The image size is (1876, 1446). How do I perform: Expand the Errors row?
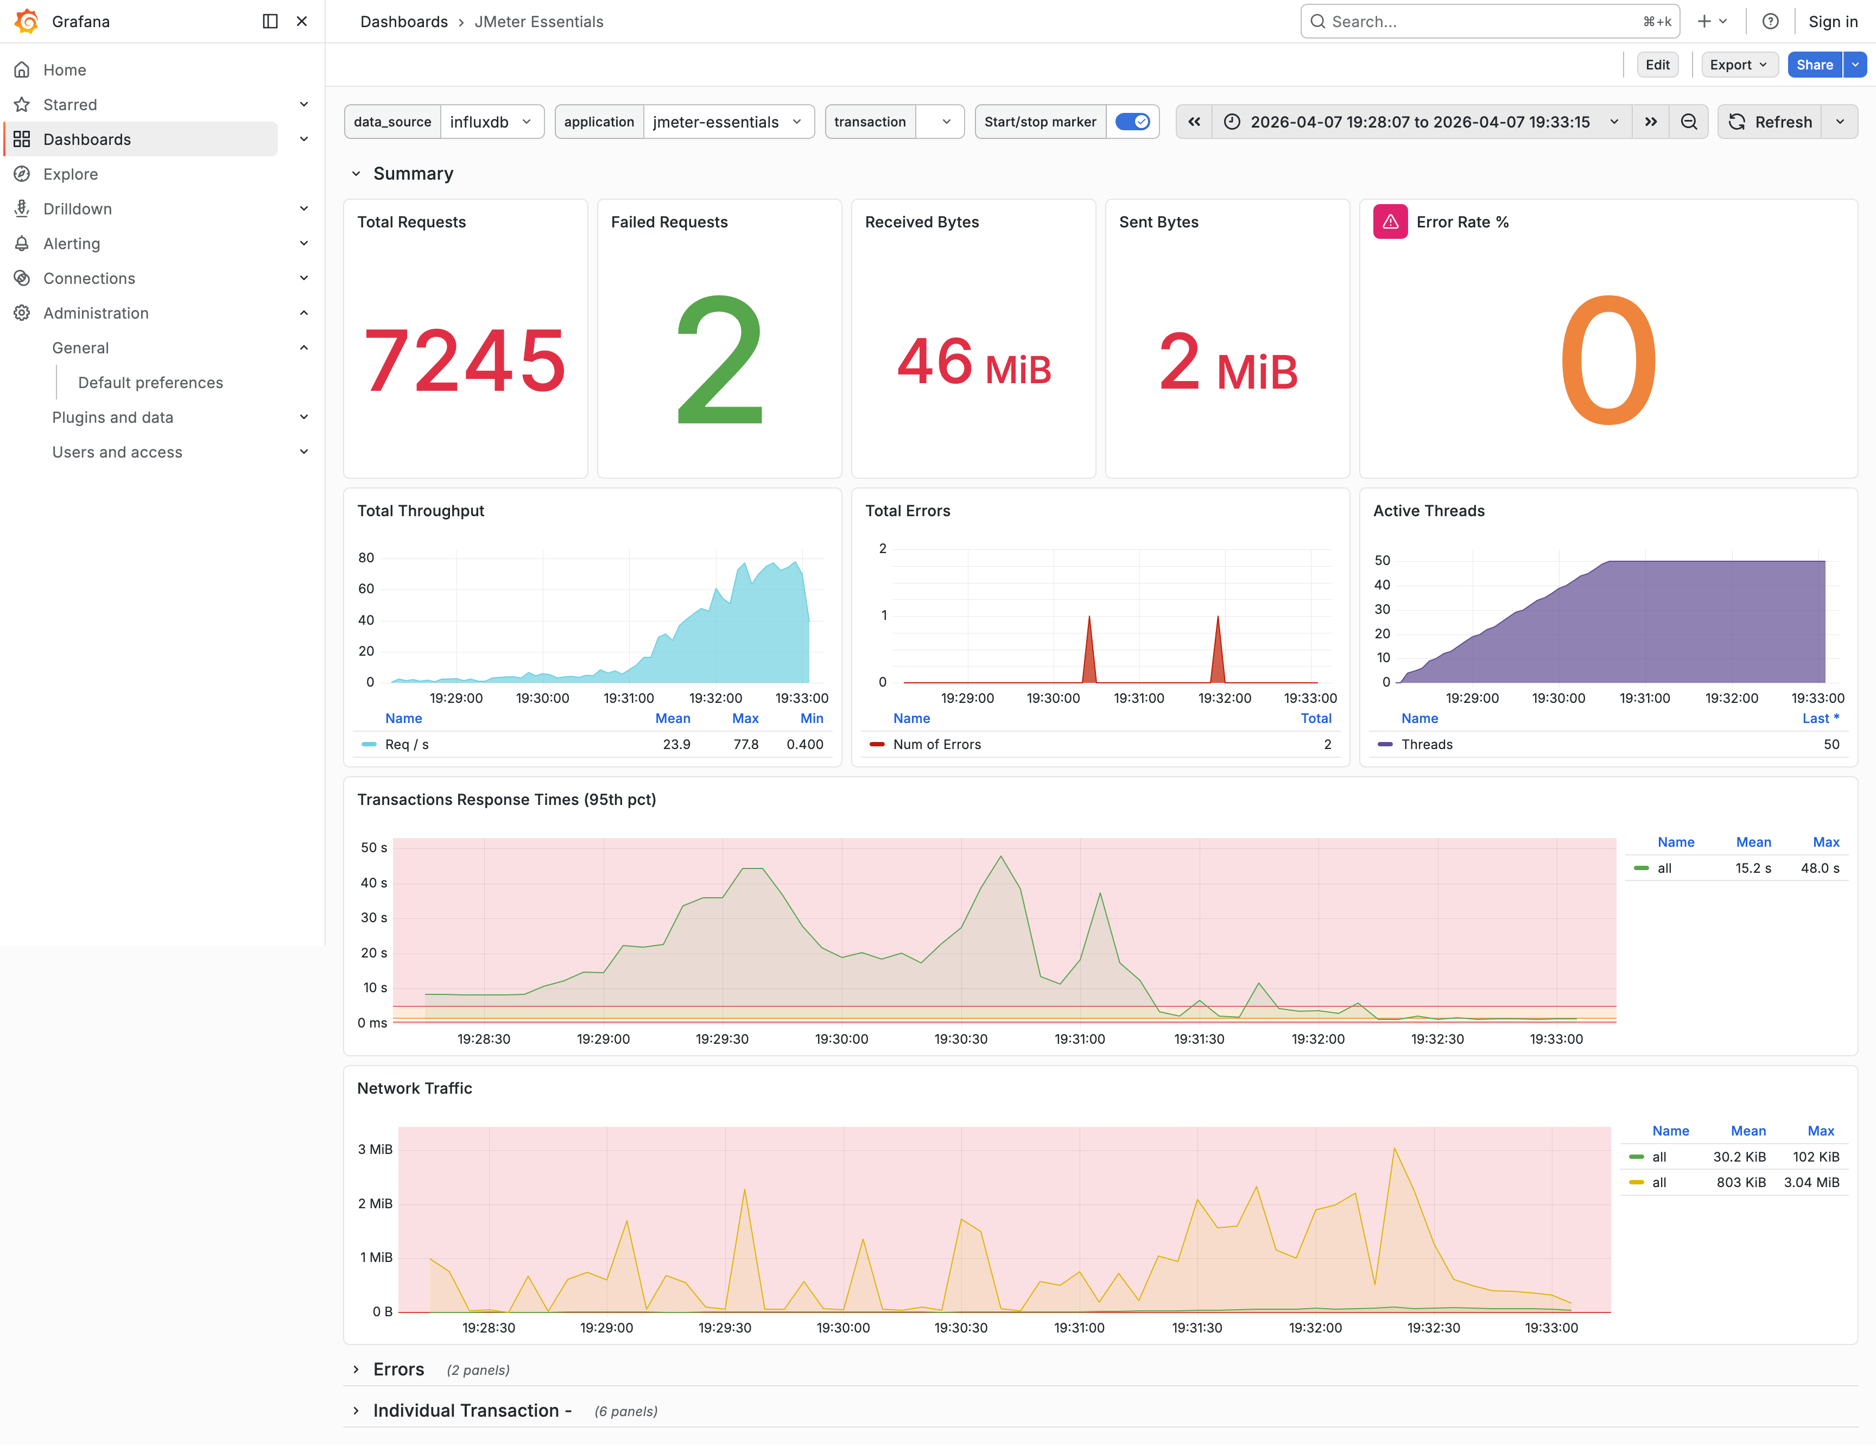pos(356,1369)
